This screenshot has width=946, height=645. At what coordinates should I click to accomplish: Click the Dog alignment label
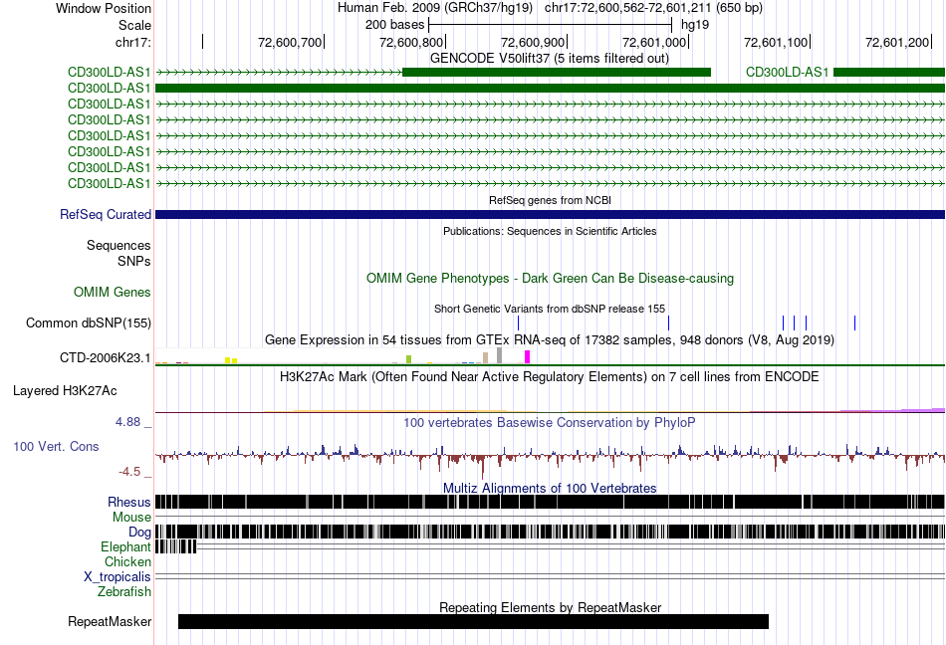tap(139, 533)
